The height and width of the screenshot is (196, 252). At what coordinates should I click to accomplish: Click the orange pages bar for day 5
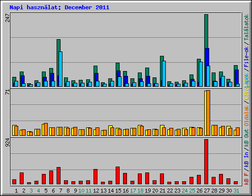click(x=46, y=129)
